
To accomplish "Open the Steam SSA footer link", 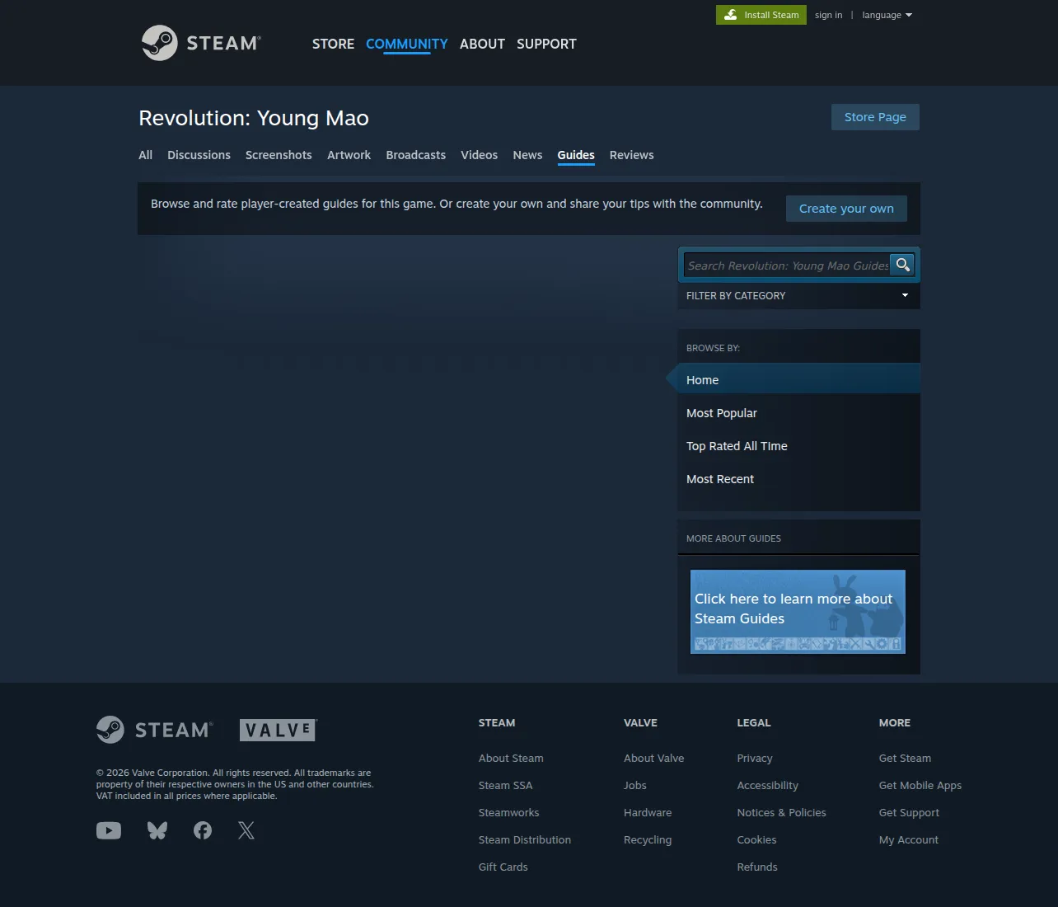I will (x=505, y=785).
